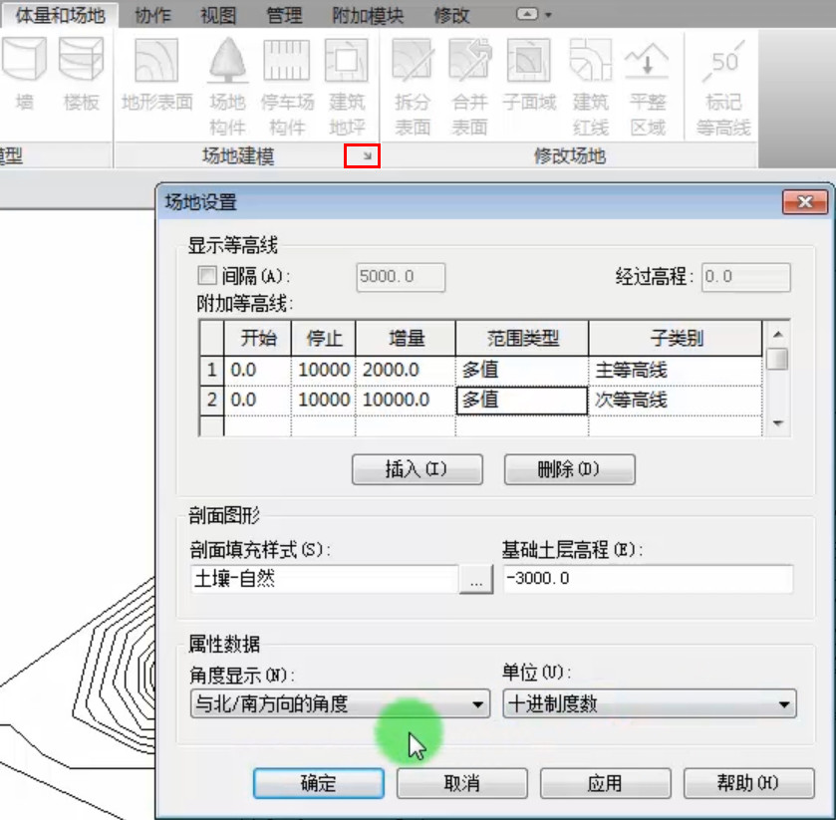The image size is (836, 820).
Task: Click the 增量 column header
Action: [x=406, y=338]
